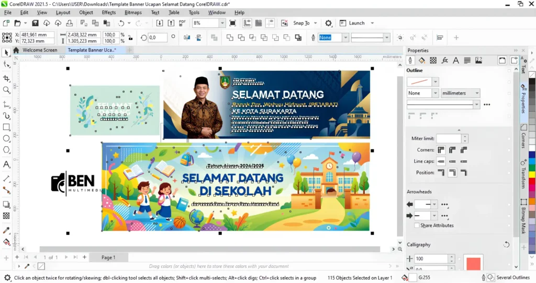Viewport: 536px width, 283px height.
Task: Choose the outside outline position option
Action: click(441, 173)
